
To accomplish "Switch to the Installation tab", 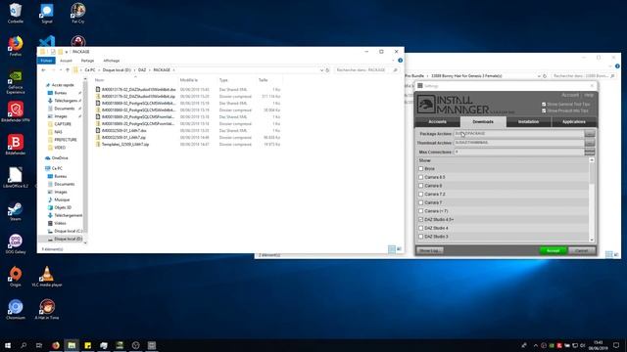I will (x=529, y=121).
